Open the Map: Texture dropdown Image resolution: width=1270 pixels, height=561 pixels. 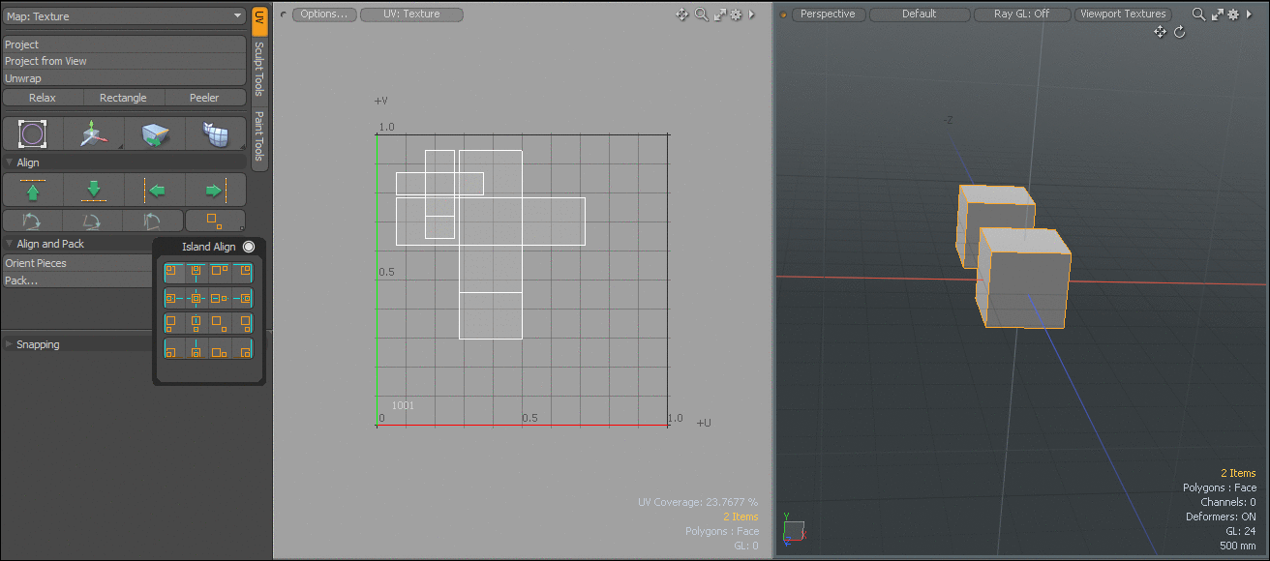point(125,16)
